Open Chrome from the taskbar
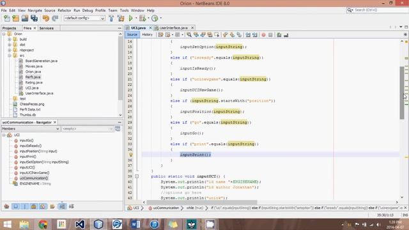 pos(43,224)
